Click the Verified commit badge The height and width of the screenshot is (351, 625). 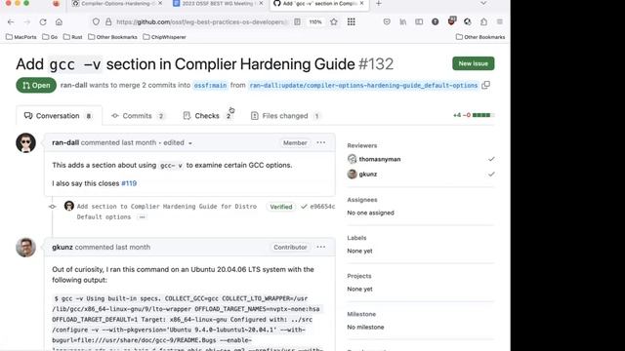click(x=281, y=207)
